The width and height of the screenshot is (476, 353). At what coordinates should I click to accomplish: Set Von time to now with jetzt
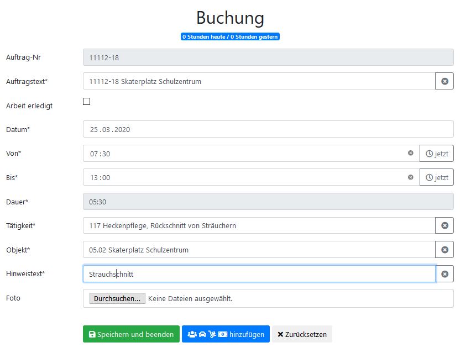(437, 154)
